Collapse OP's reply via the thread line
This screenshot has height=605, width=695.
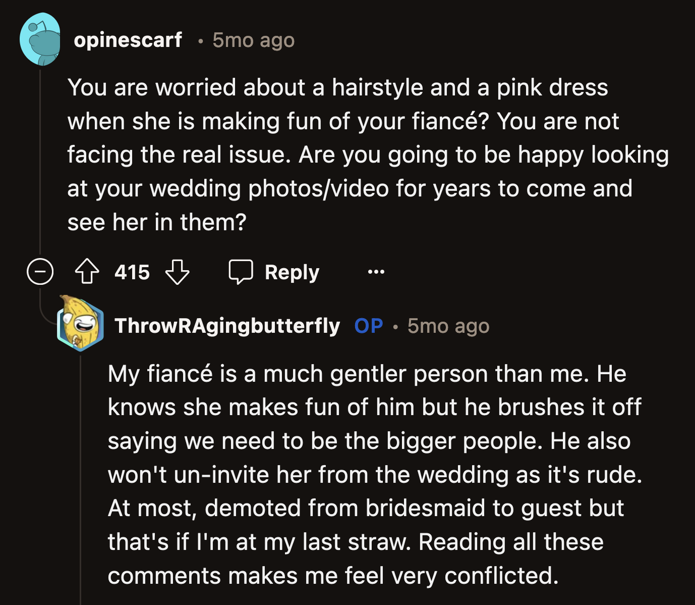[x=81, y=480]
